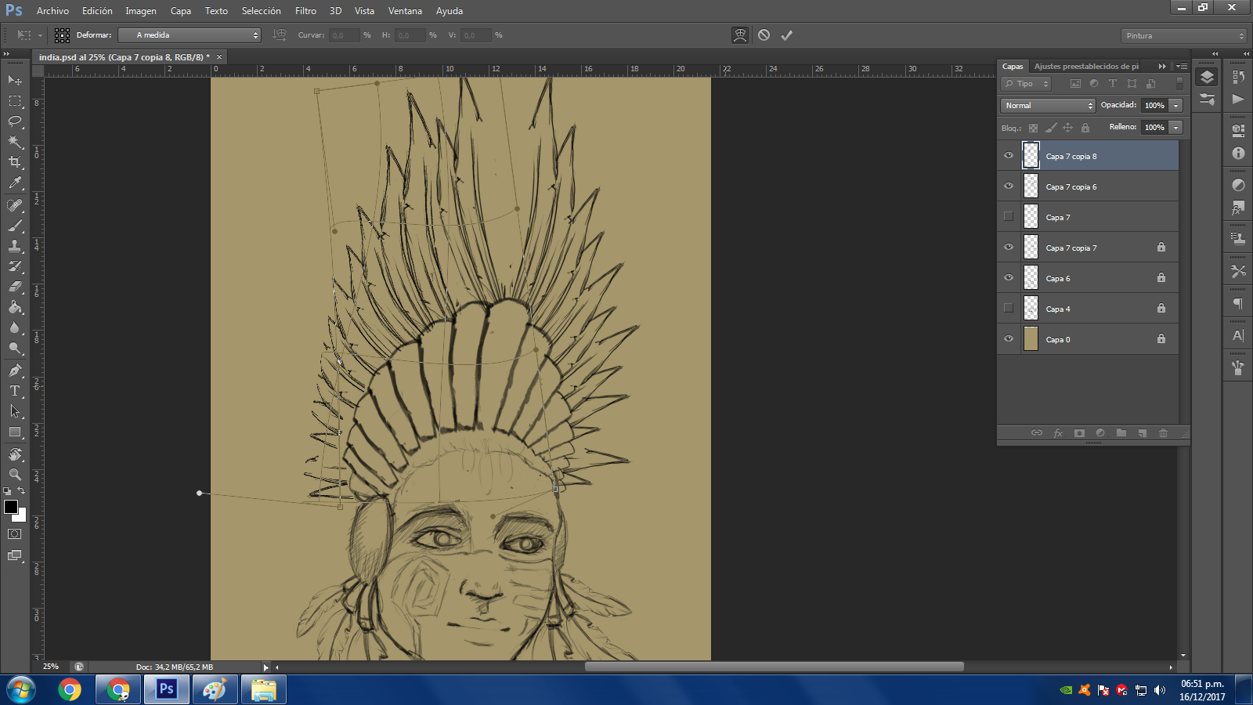1253x705 pixels.
Task: Click the foreground color swatch
Action: (x=10, y=506)
